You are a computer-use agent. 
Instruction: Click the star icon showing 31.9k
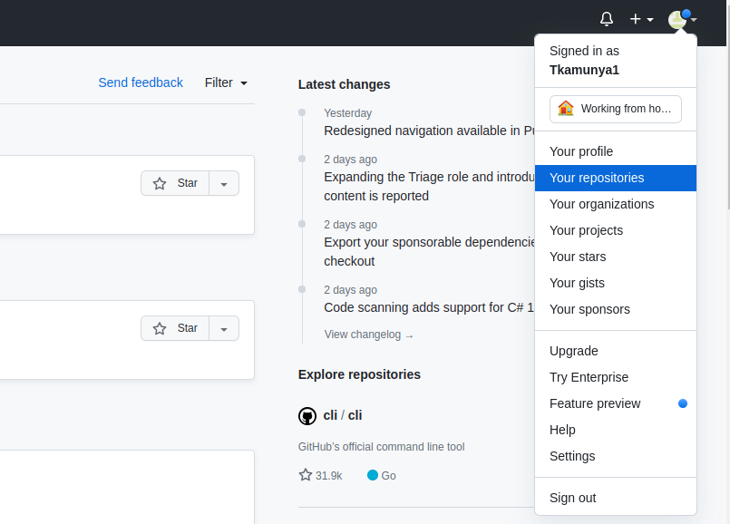[x=306, y=475]
